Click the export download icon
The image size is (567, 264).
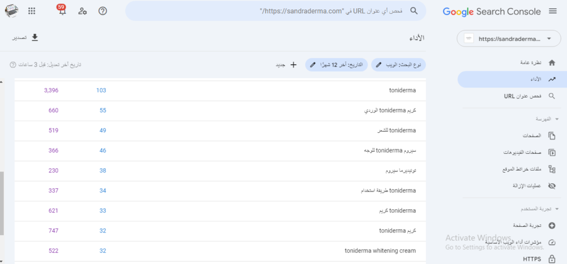click(35, 38)
